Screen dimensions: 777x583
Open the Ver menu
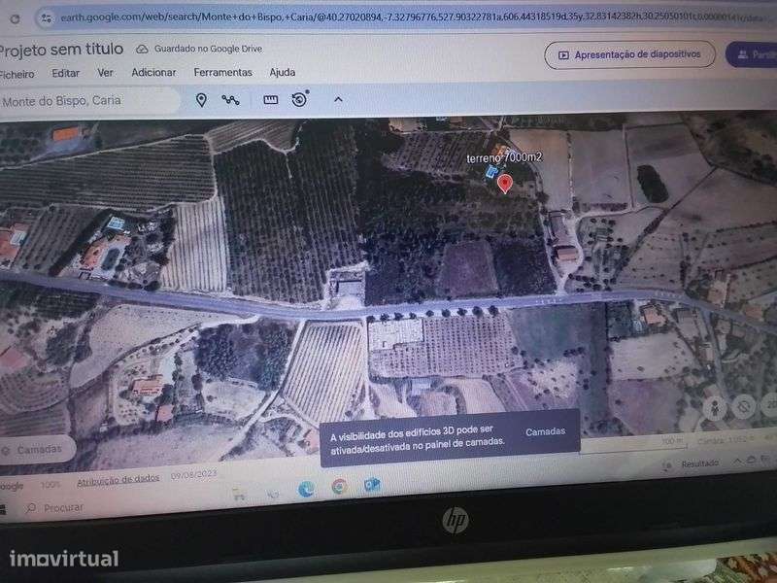pyautogui.click(x=105, y=72)
